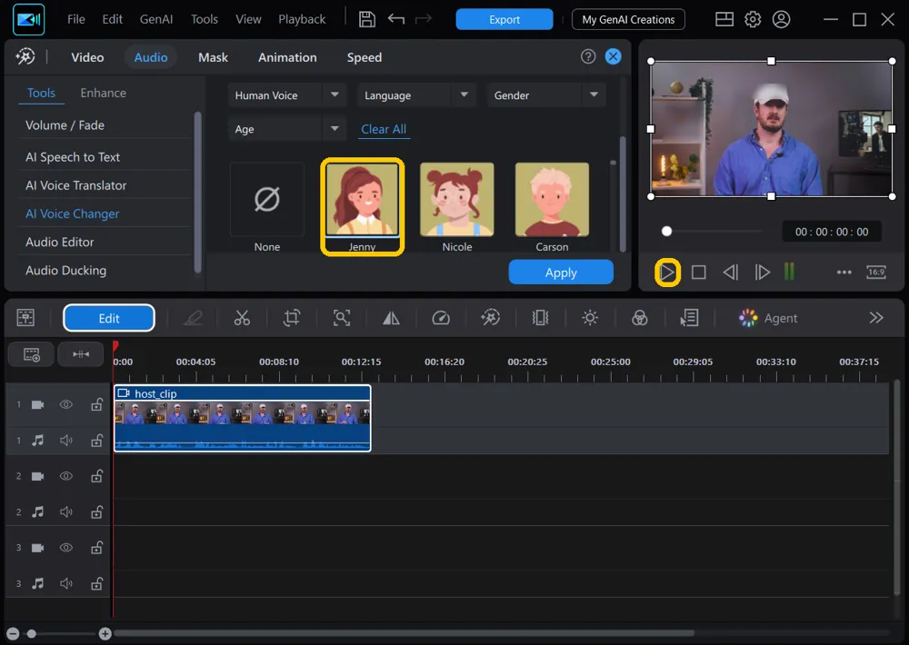Viewport: 909px width, 645px height.
Task: Open My GenAI Creations
Action: coord(628,19)
